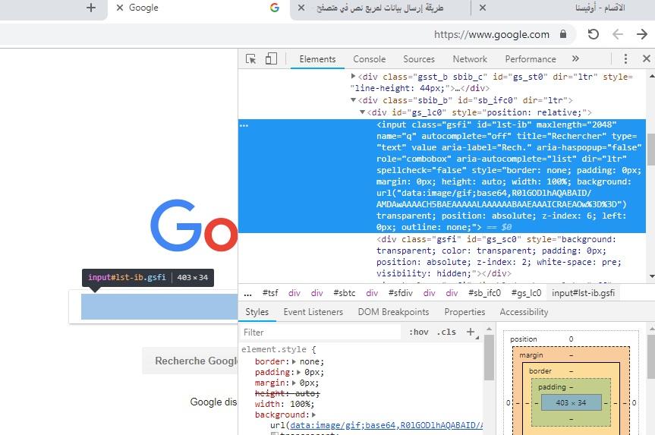Expand the padding shorthand property
This screenshot has width=655, height=435.
(299, 372)
